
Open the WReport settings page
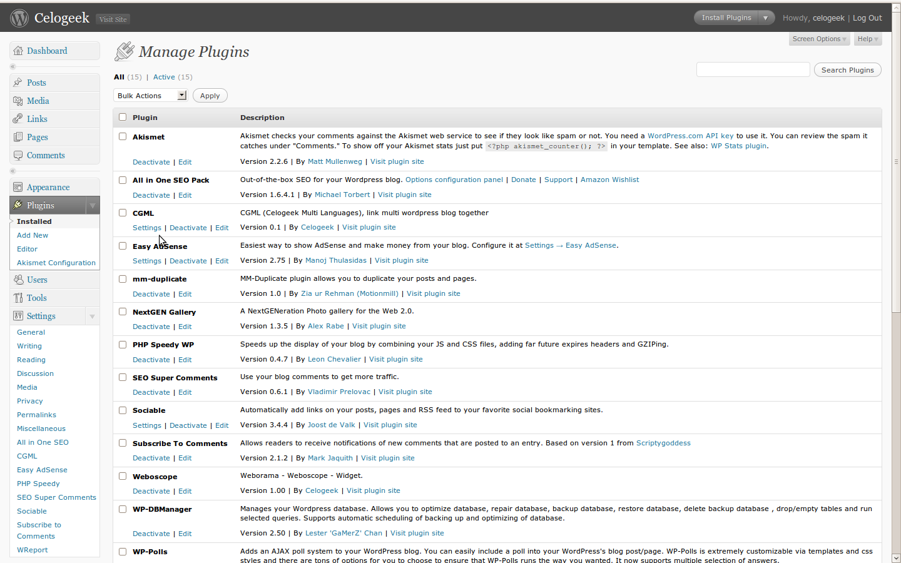coord(33,550)
